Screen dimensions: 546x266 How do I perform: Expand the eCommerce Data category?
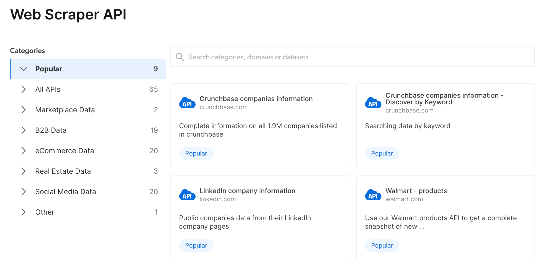24,151
